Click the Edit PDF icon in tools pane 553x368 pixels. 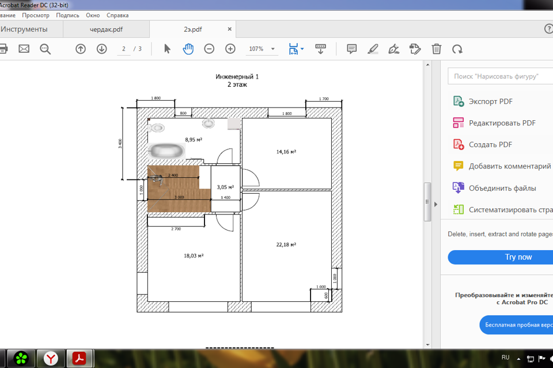coord(459,123)
